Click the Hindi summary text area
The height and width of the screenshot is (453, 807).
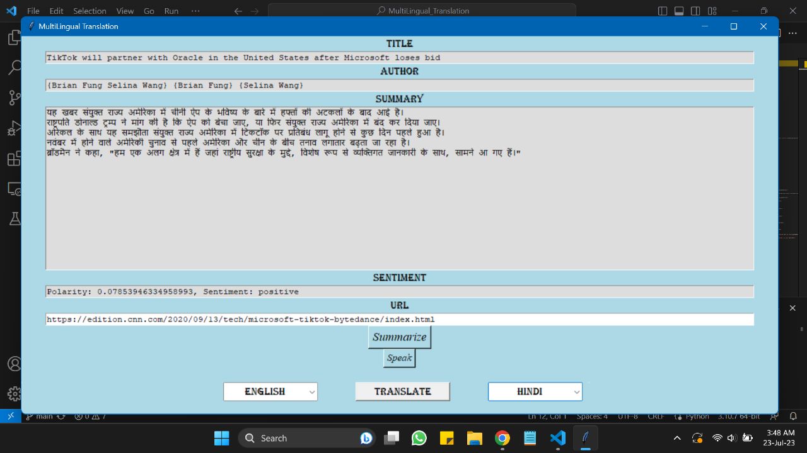[x=400, y=189]
